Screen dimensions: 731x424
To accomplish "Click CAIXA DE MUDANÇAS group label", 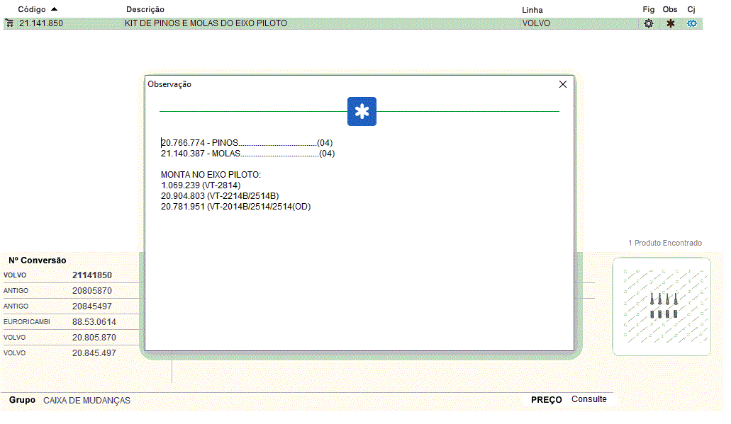I will (x=87, y=401).
